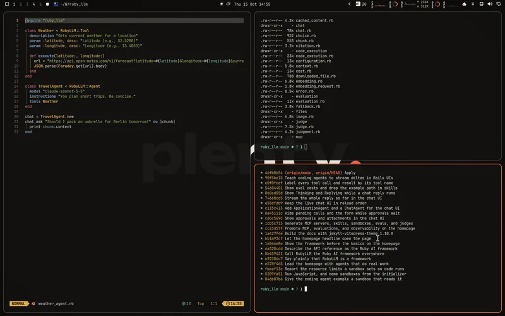The width and height of the screenshot is (505, 316).
Task: Switch to workspace 5 in the top bar
Action: 40,4
